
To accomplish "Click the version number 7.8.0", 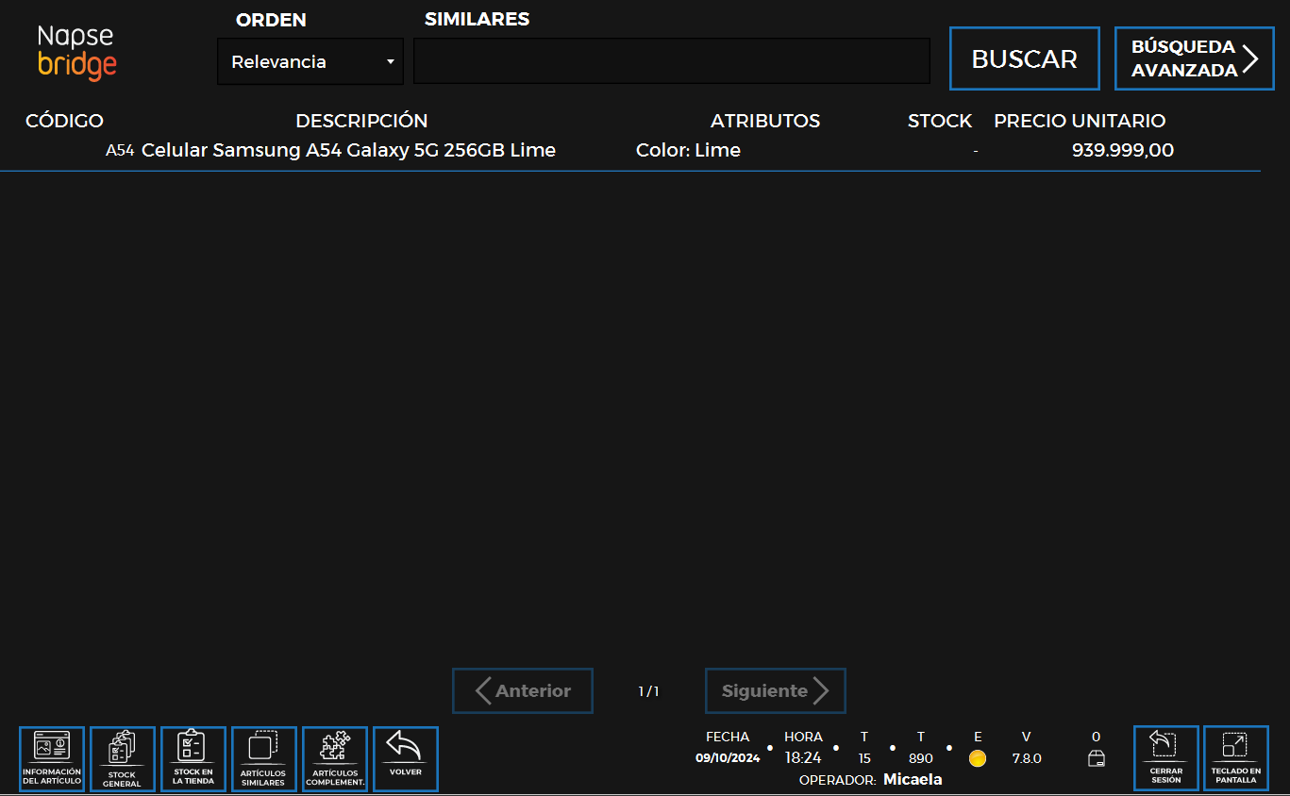I will [1027, 758].
